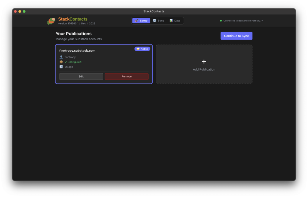Open the Data tab
Image resolution: width=308 pixels, height=197 pixels.
[175, 21]
